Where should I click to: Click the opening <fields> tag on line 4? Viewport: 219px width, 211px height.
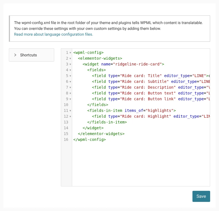97,70
